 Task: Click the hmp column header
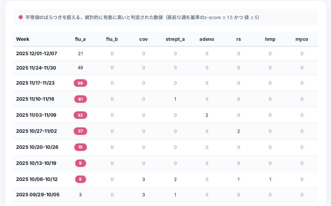[x=270, y=39]
